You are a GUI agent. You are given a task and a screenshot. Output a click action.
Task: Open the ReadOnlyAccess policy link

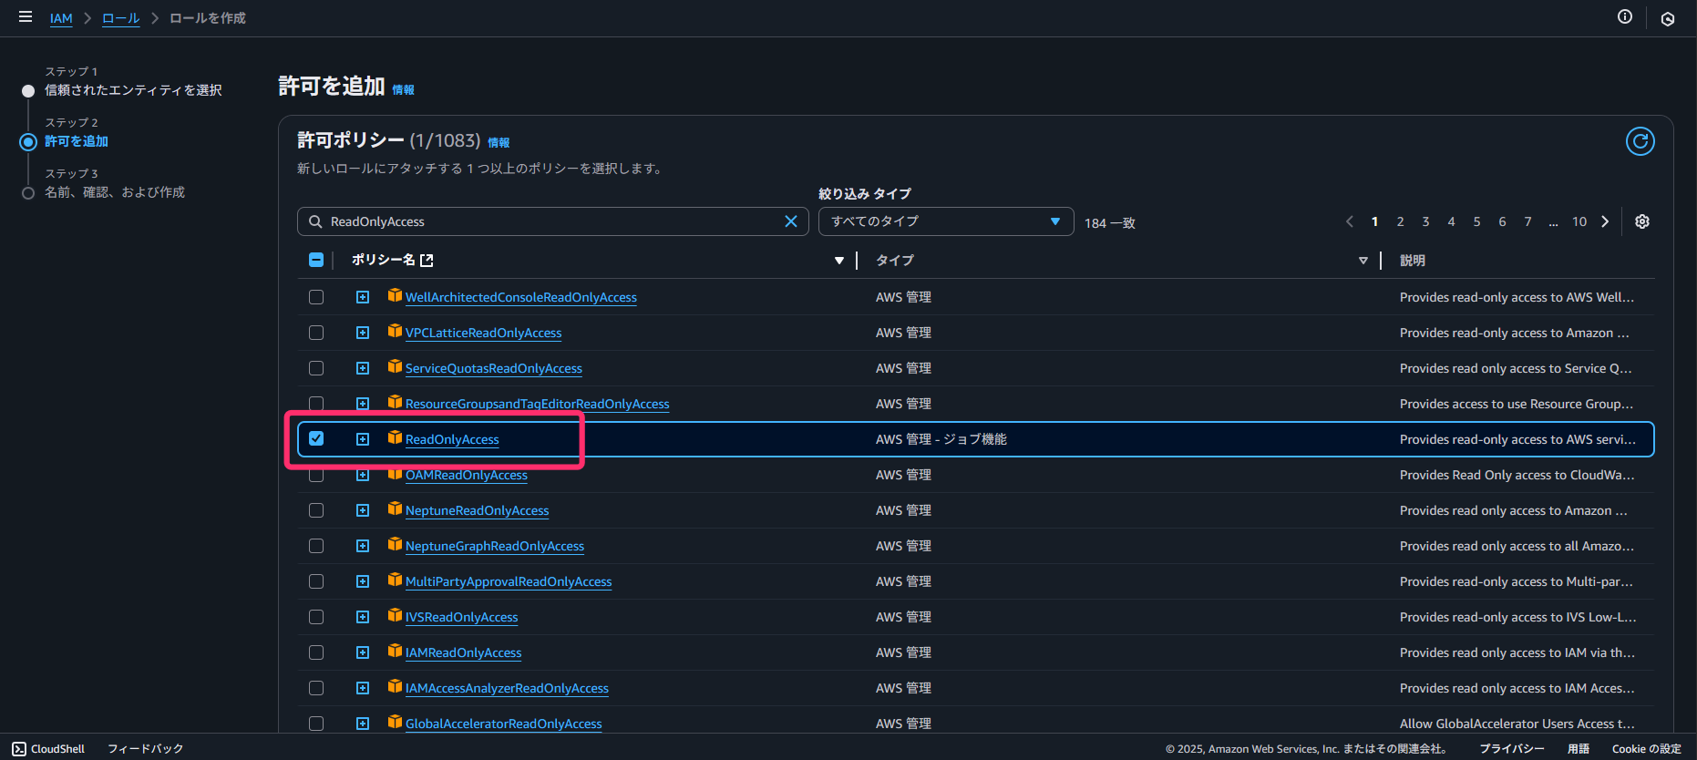(452, 439)
